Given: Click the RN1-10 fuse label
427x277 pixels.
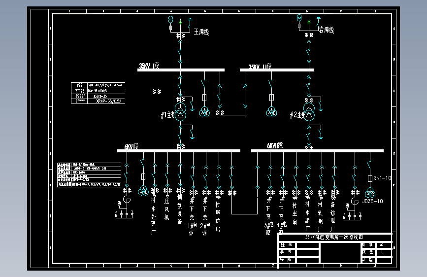Looking at the screenshot, I should pos(382,178).
